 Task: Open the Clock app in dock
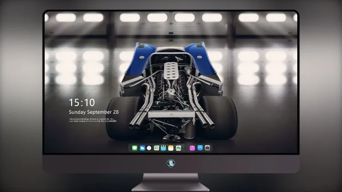(x=149, y=148)
